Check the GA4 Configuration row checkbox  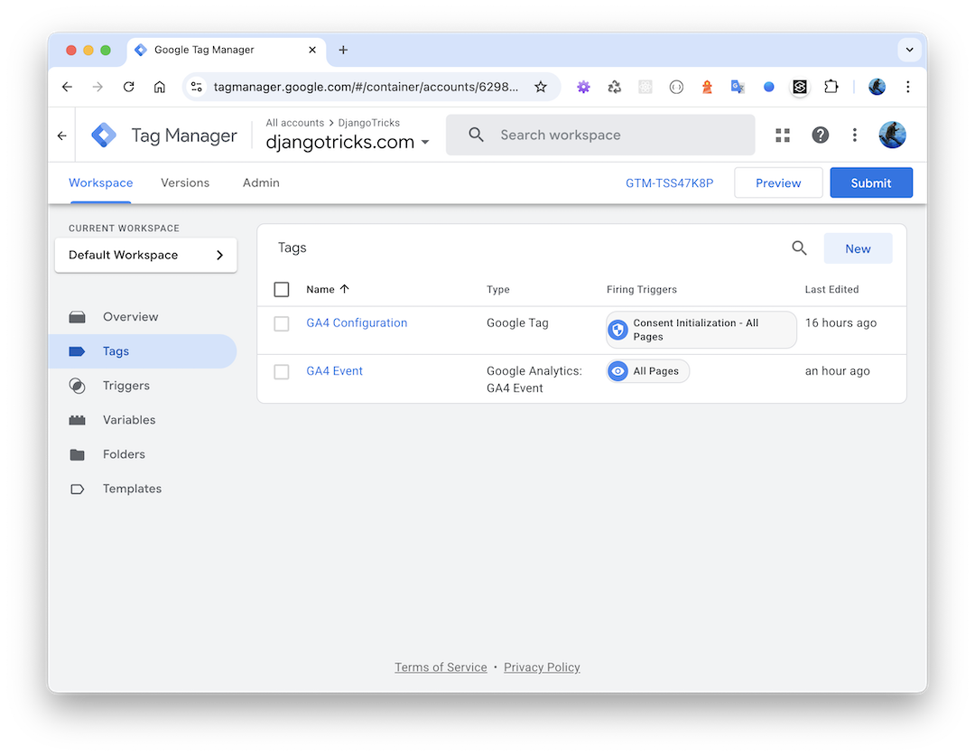tap(282, 323)
